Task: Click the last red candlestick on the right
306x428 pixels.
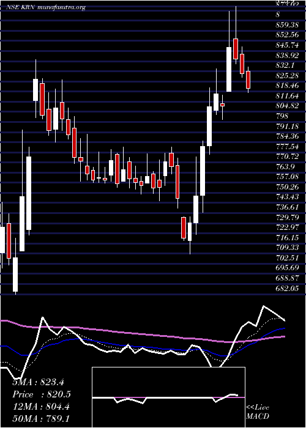Action: [248, 79]
